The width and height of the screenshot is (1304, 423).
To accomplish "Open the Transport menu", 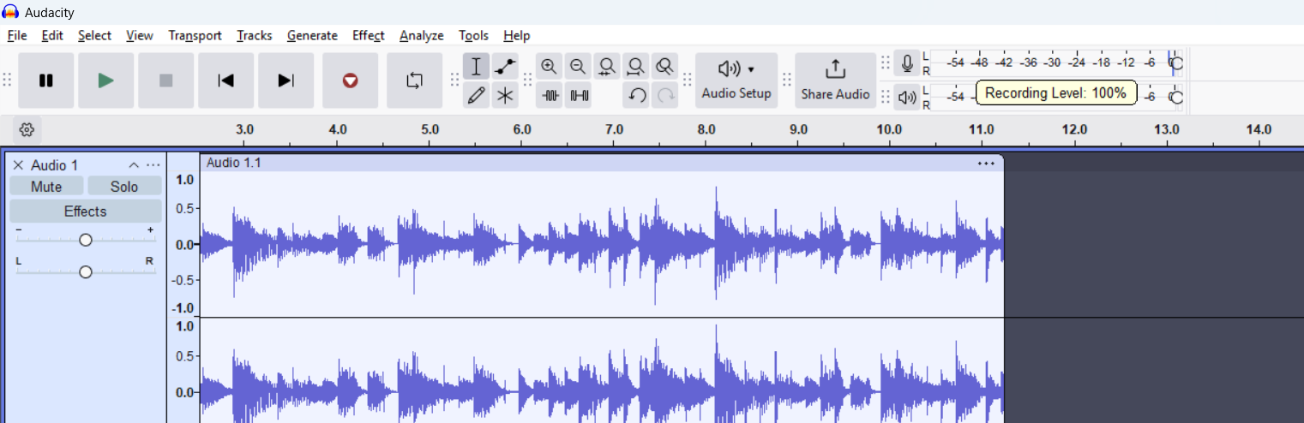I will (x=195, y=35).
